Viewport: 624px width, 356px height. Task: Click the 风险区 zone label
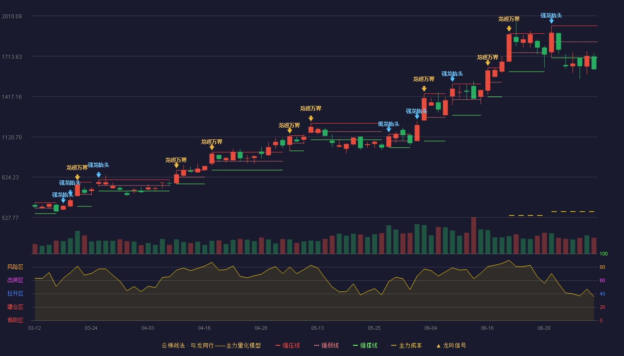point(15,267)
